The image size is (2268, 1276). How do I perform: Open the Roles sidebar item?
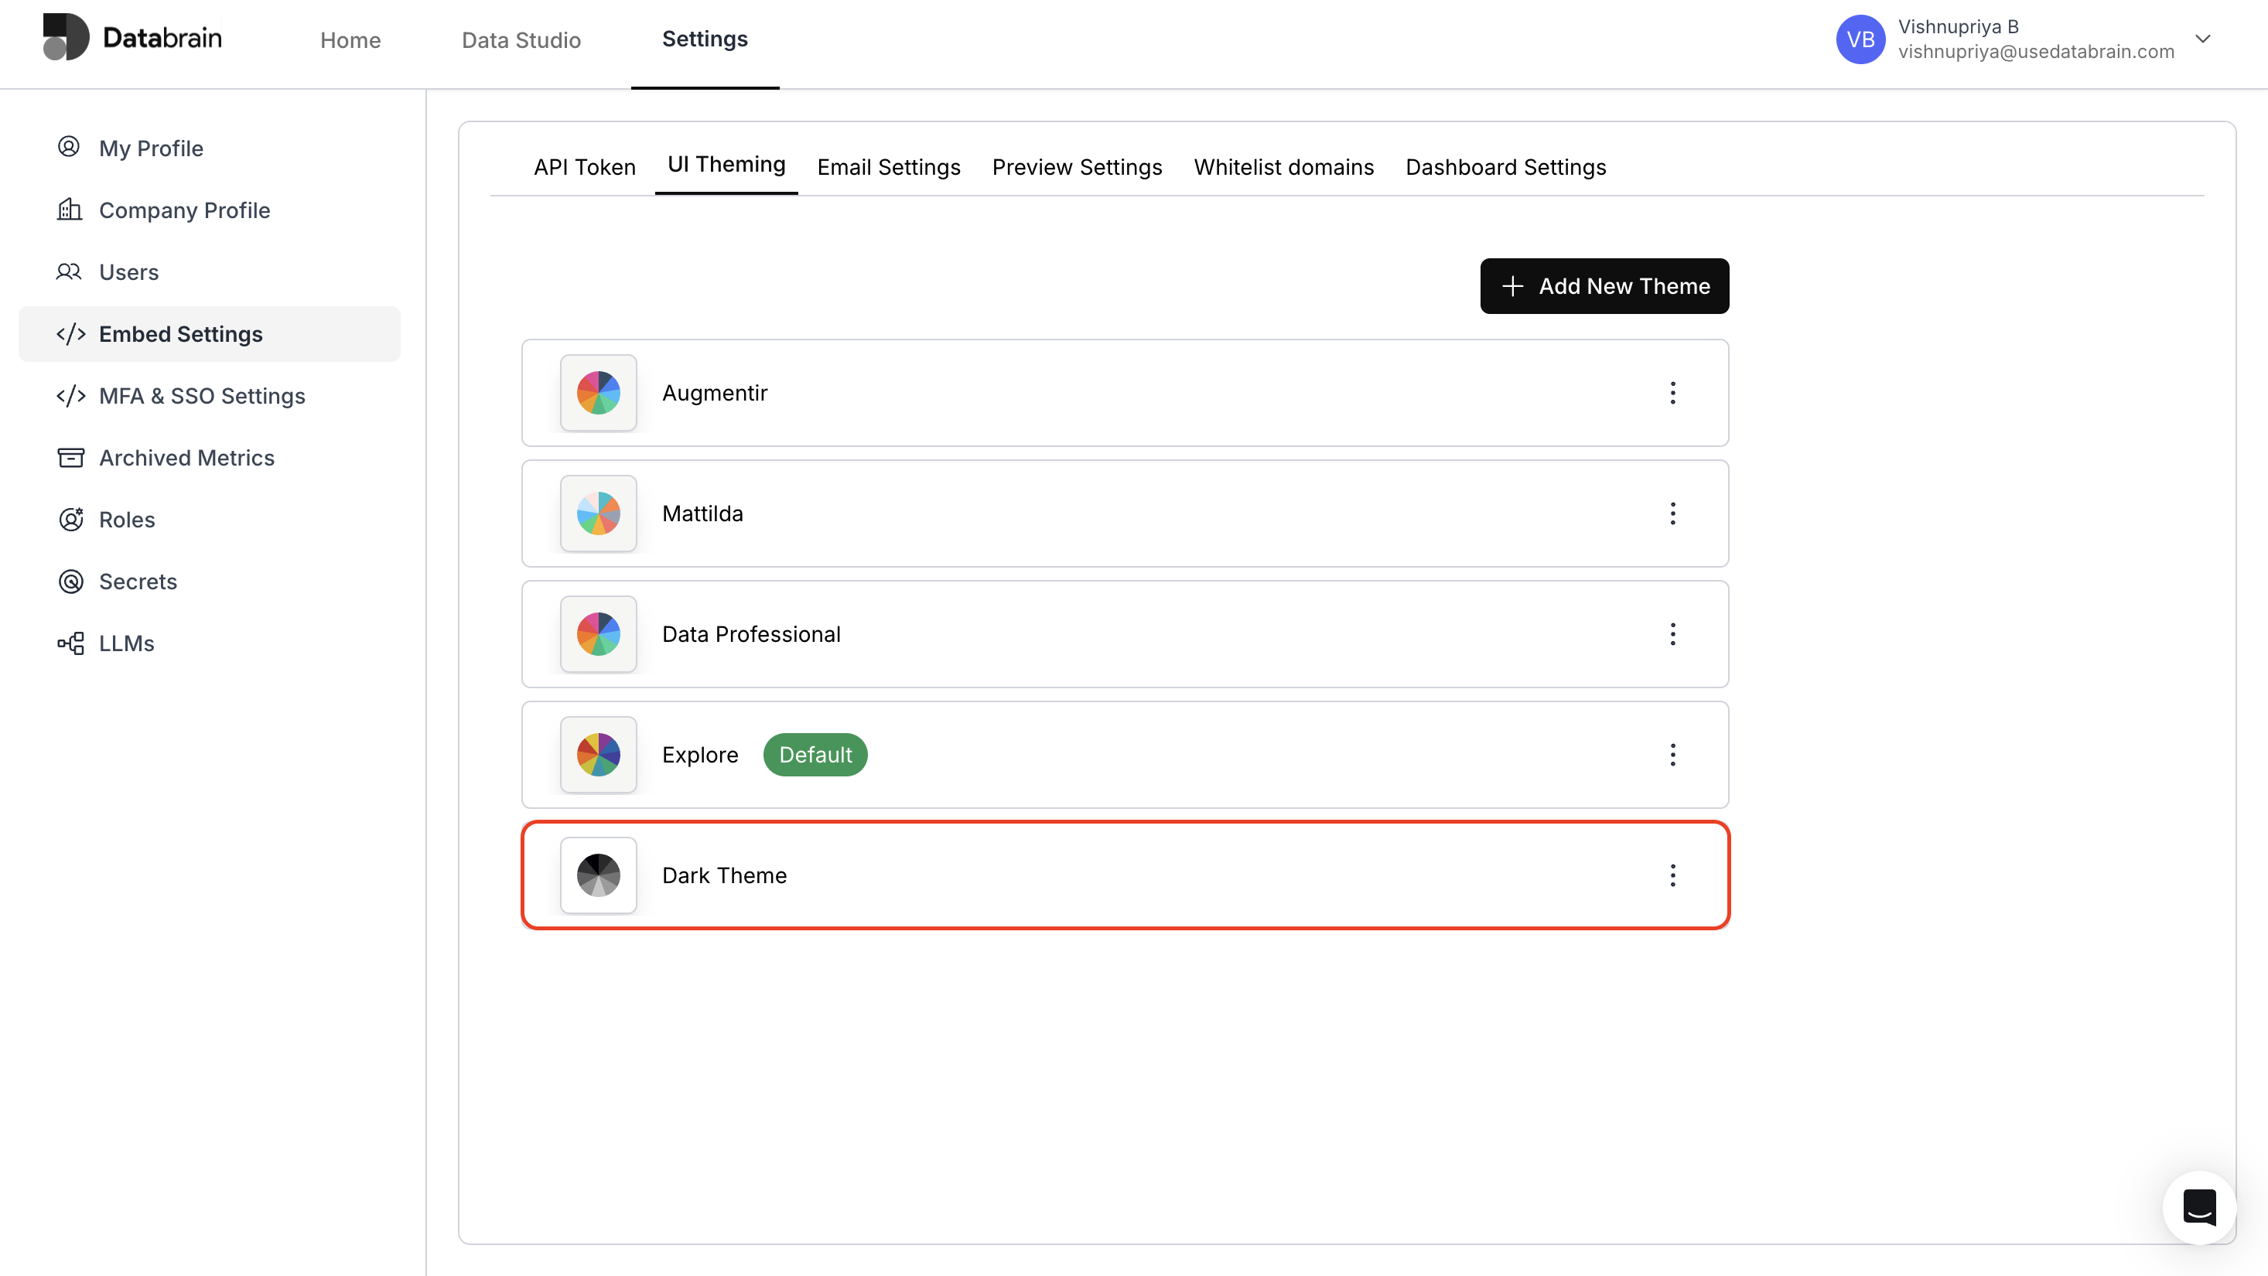(x=127, y=519)
